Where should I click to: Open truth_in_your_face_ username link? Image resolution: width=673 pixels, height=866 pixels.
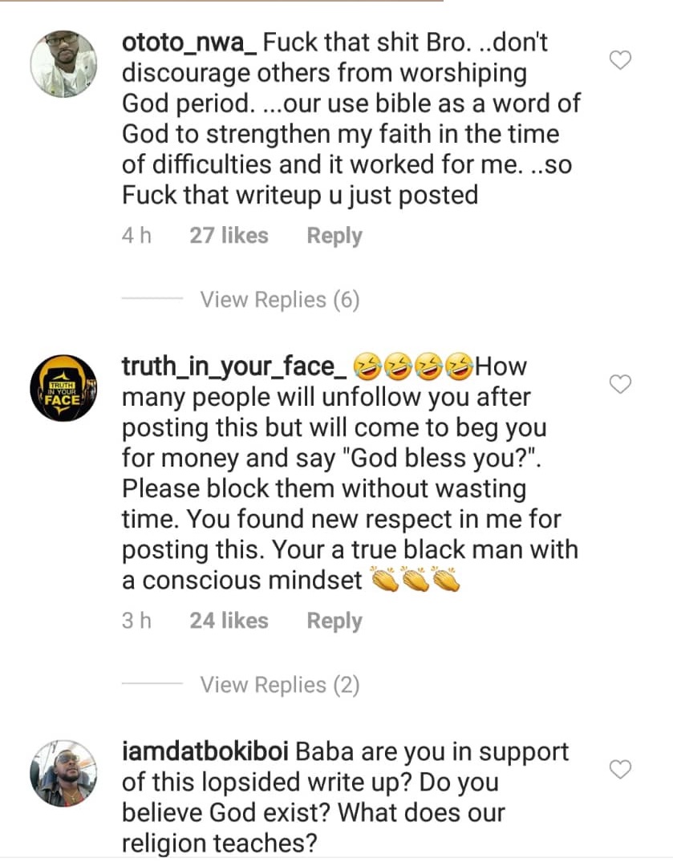tap(233, 367)
